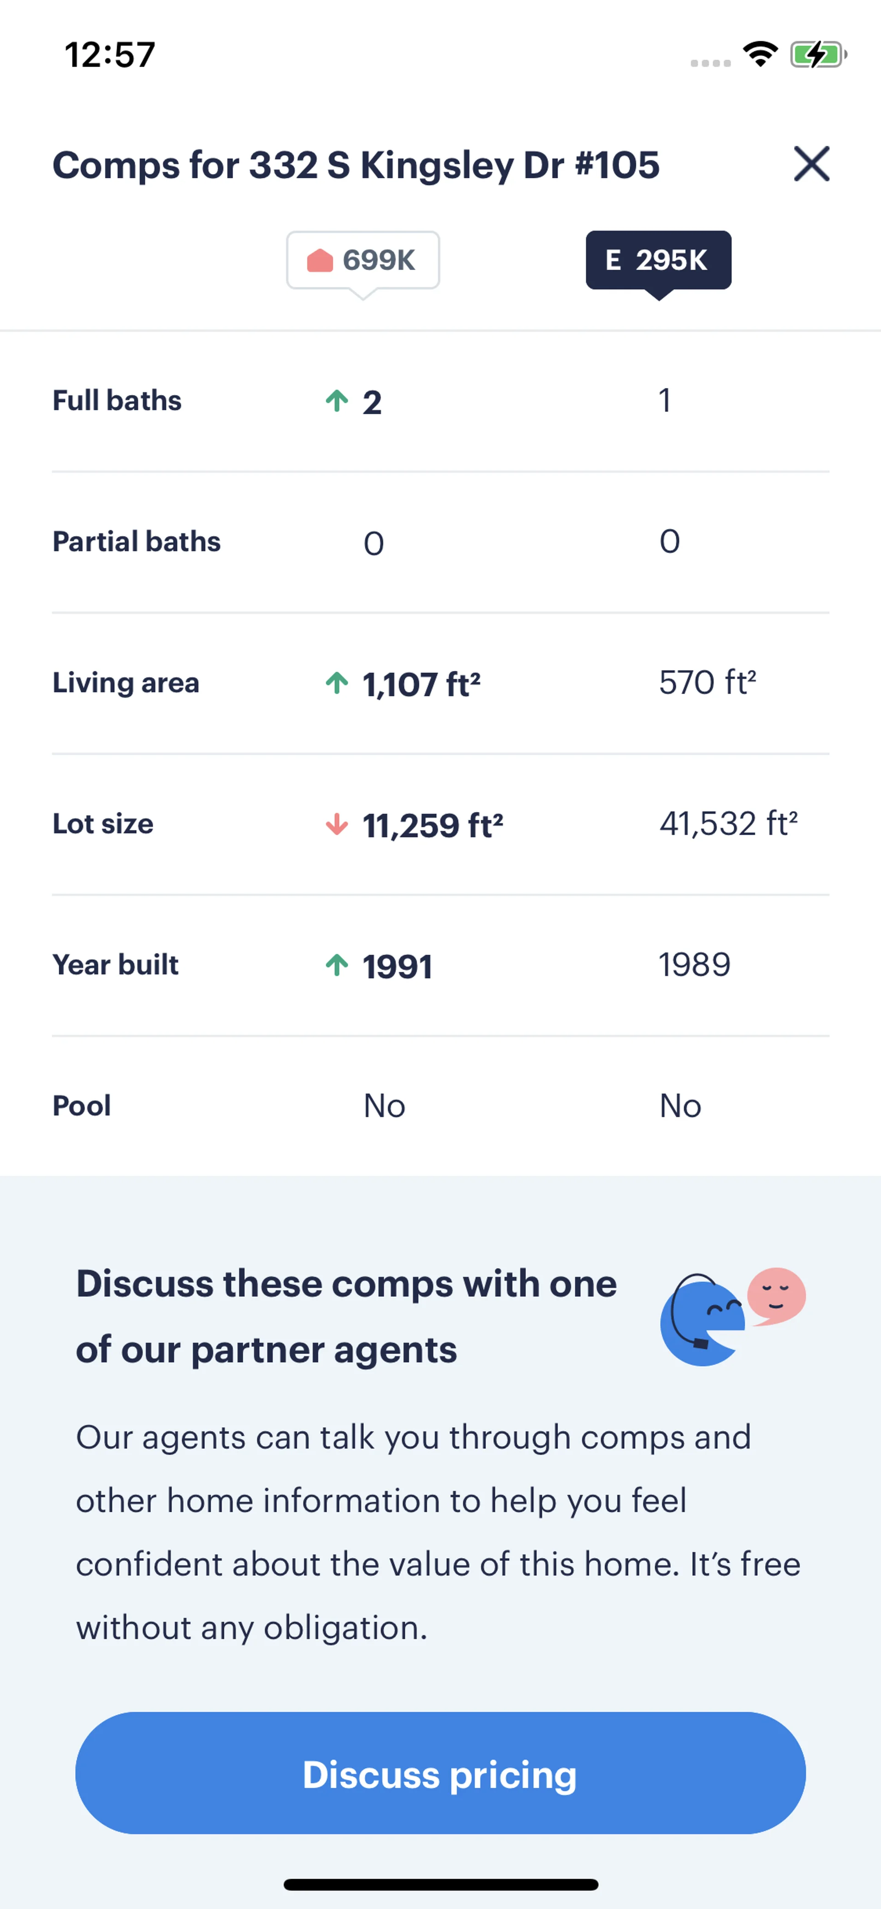The height and width of the screenshot is (1909, 881).
Task: Tap the 41,532 ft² lot size value
Action: tap(729, 824)
